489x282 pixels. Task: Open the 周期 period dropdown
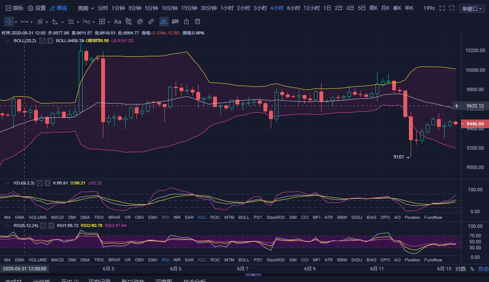pos(85,8)
